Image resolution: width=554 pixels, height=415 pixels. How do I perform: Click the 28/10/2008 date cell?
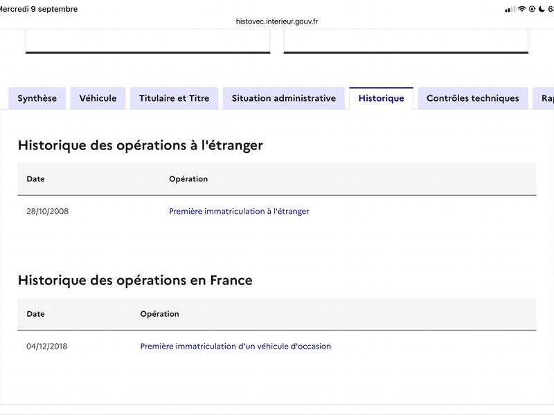tap(47, 211)
